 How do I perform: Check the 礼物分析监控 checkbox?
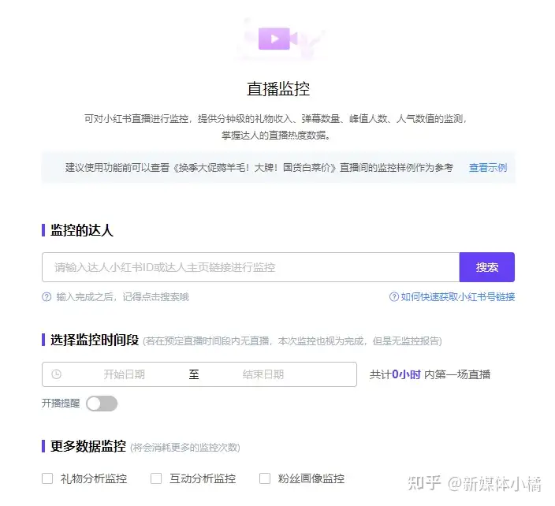[x=47, y=478]
